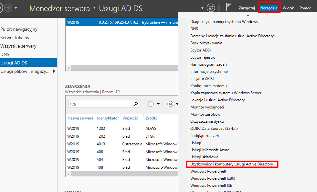Image resolution: width=317 pixels, height=192 pixels.
Task: Click the magnifier icon in the Filtr box
Action: 136,104
